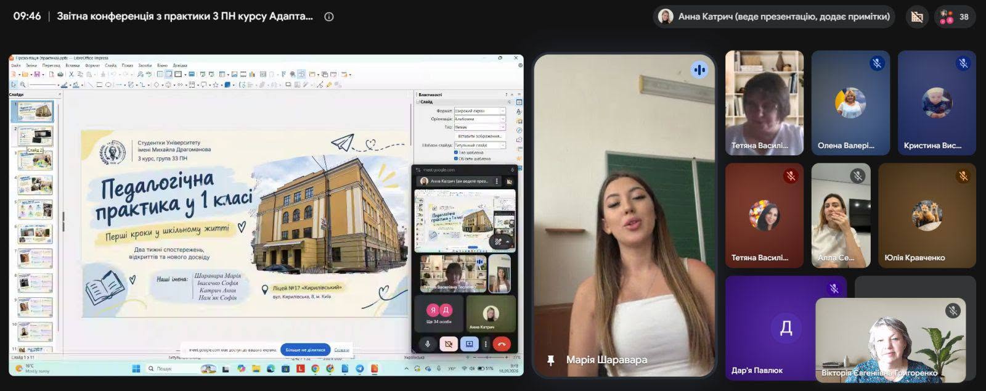
Task: Open the Navigator deck in Impress sidebar
Action: 519,130
